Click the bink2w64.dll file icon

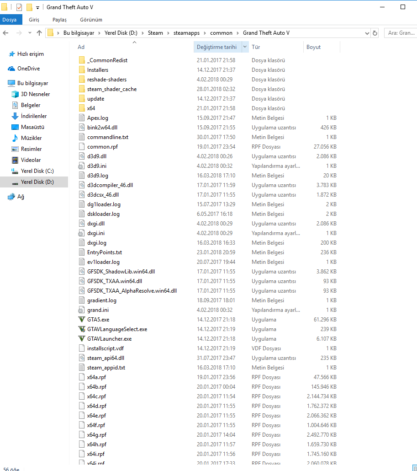82,128
